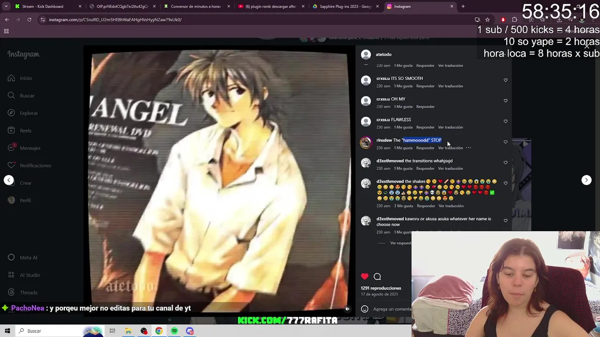Open a new browser tab
This screenshot has height=337, width=600.
(x=463, y=7)
